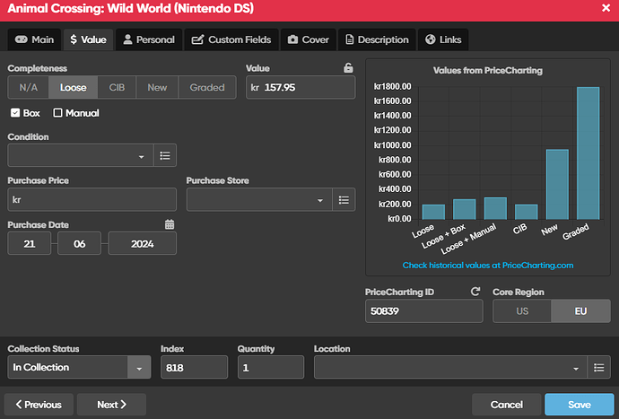619x419 pixels.
Task: Click the purchase day field showing 21
Action: [30, 244]
